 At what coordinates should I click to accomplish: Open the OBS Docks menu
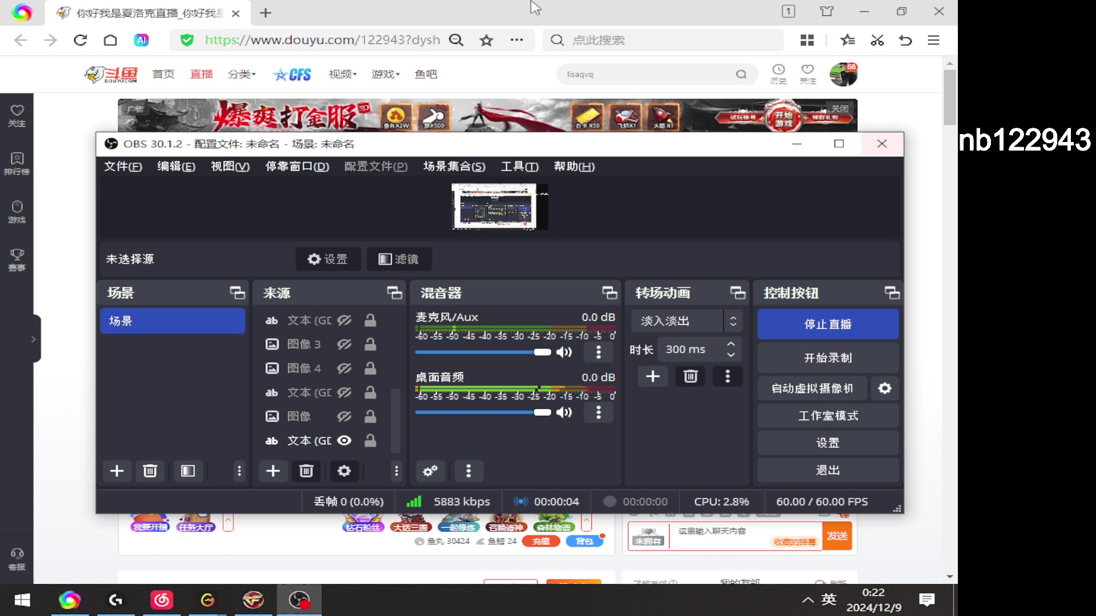[297, 167]
